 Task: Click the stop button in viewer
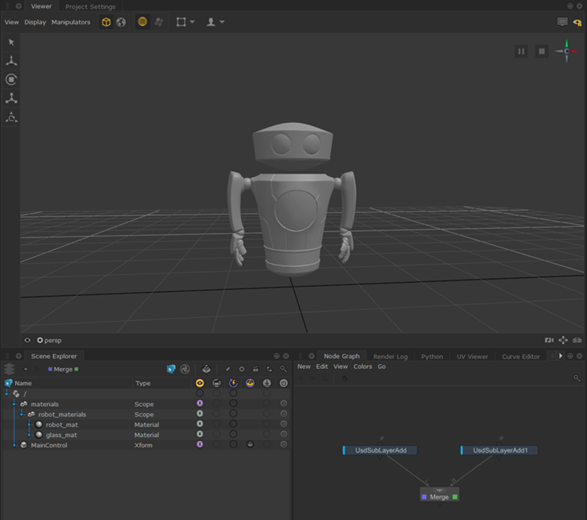[541, 52]
